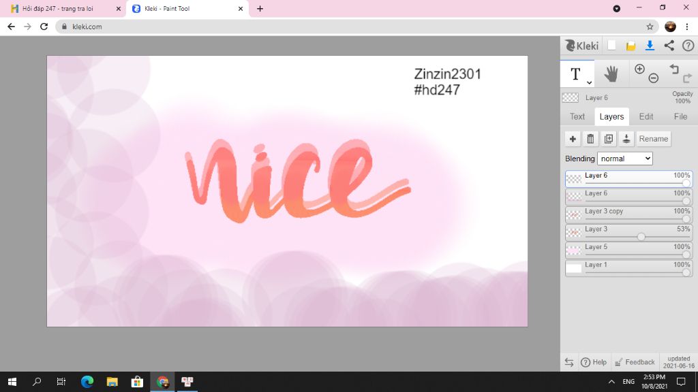Close the Kleki browser tab
This screenshot has width=698, height=392.
tap(241, 8)
